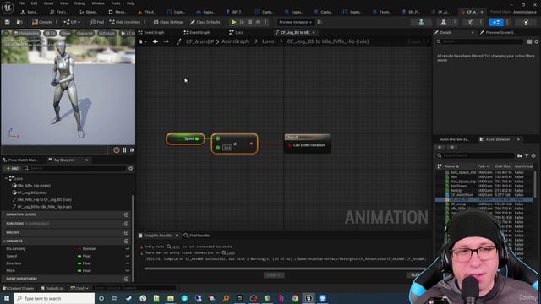Open the Tools menu
The height and width of the screenshot is (304, 541).
[116, 3]
